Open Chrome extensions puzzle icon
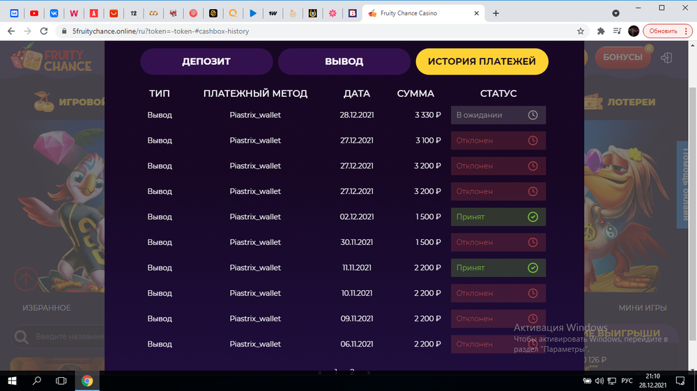This screenshot has height=391, width=697. coord(601,31)
